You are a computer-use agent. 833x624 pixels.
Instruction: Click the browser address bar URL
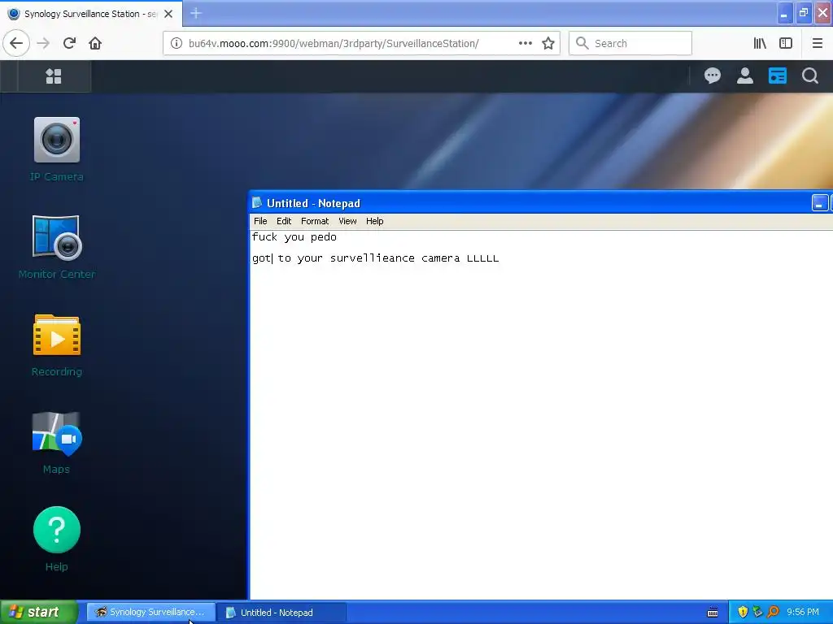tap(334, 43)
